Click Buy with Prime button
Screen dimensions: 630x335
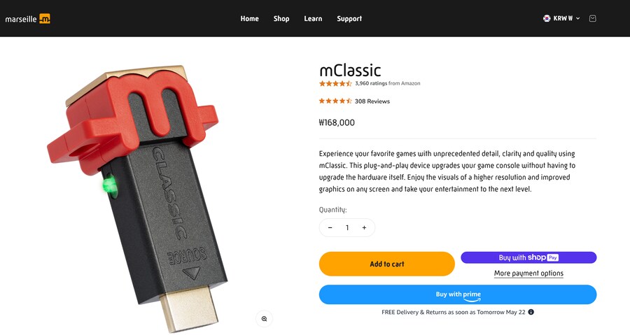point(458,294)
